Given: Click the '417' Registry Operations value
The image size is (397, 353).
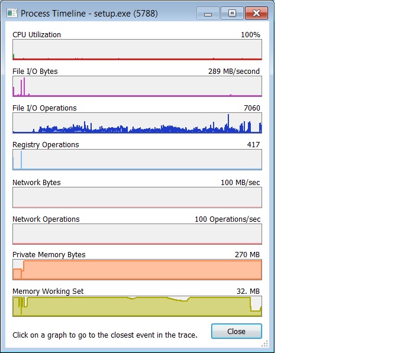Looking at the screenshot, I should [253, 145].
